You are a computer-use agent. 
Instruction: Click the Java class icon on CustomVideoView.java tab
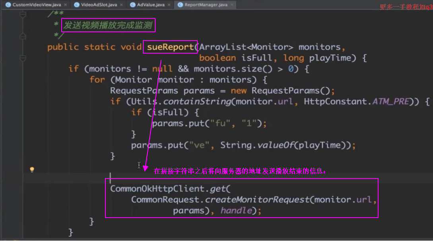click(x=8, y=5)
